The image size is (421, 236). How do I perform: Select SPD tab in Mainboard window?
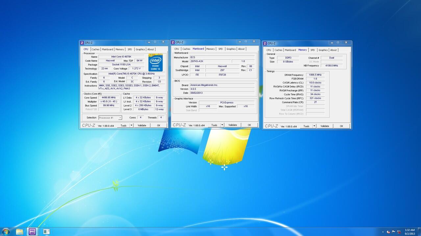coord(220,49)
